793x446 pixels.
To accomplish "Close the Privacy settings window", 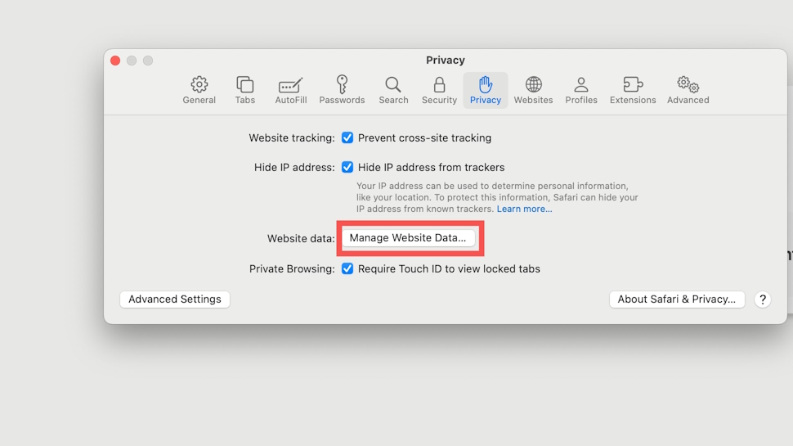I will point(115,61).
